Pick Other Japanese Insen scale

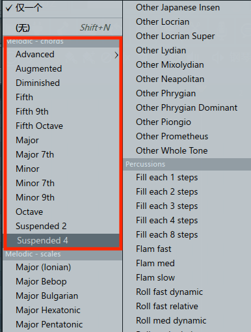click(187, 8)
